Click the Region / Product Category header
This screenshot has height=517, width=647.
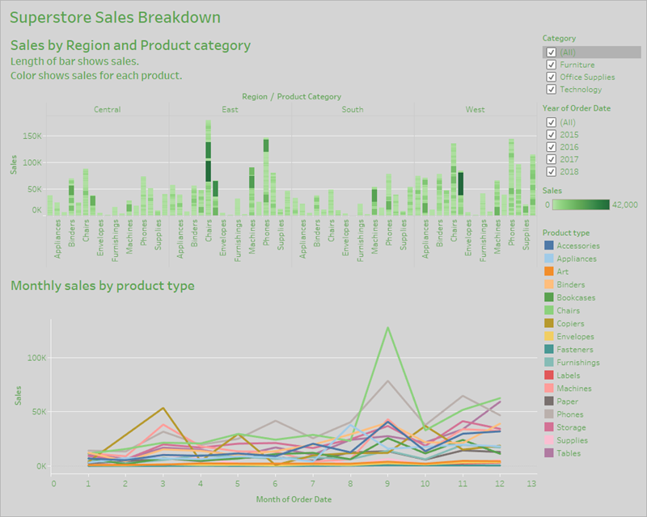[291, 96]
